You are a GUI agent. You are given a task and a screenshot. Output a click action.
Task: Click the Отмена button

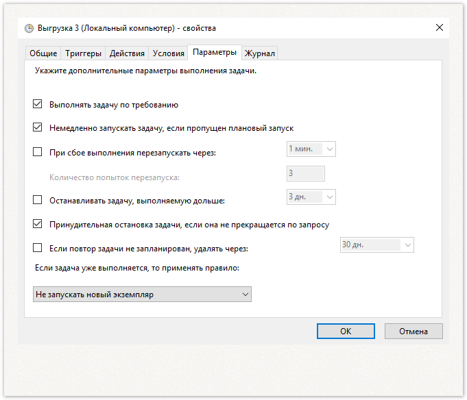tap(414, 331)
